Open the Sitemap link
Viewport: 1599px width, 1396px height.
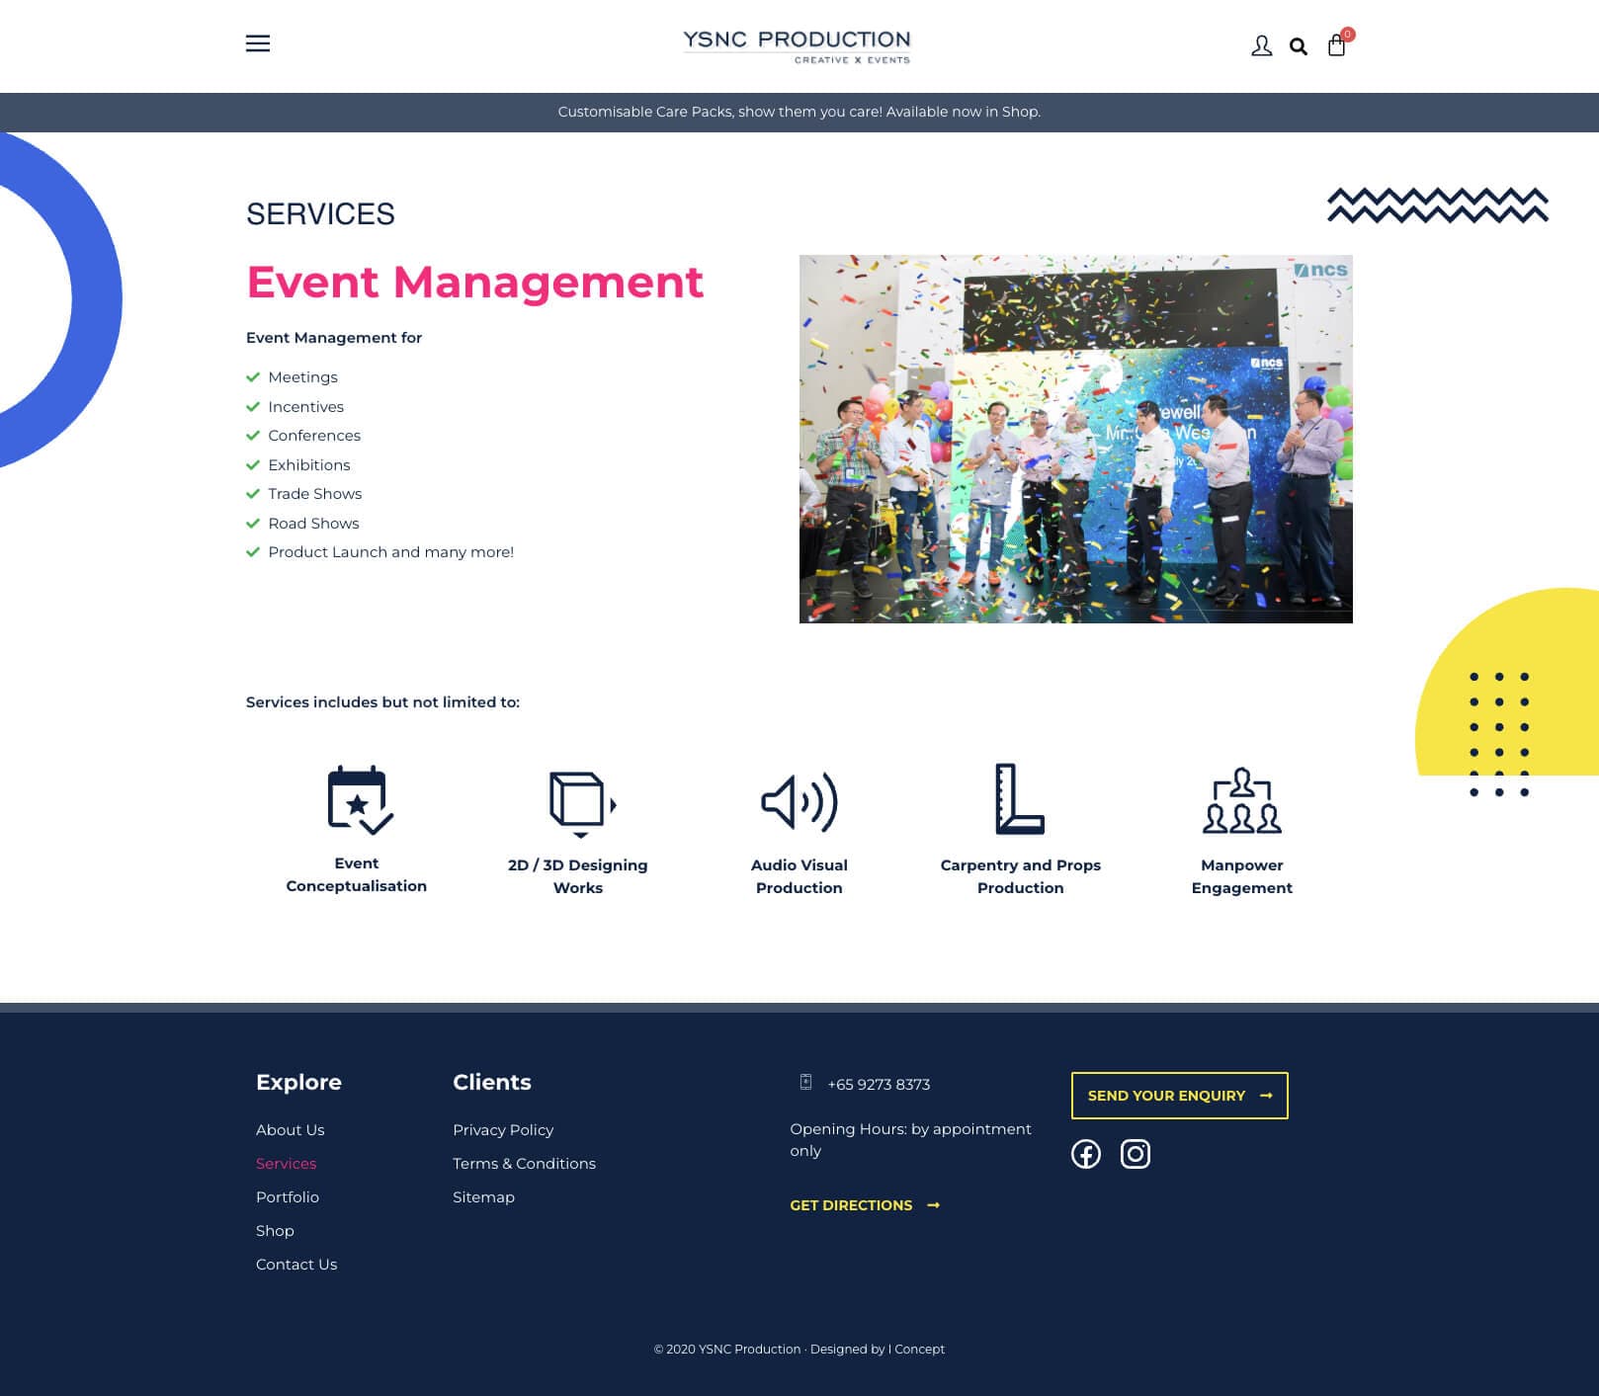(x=484, y=1197)
